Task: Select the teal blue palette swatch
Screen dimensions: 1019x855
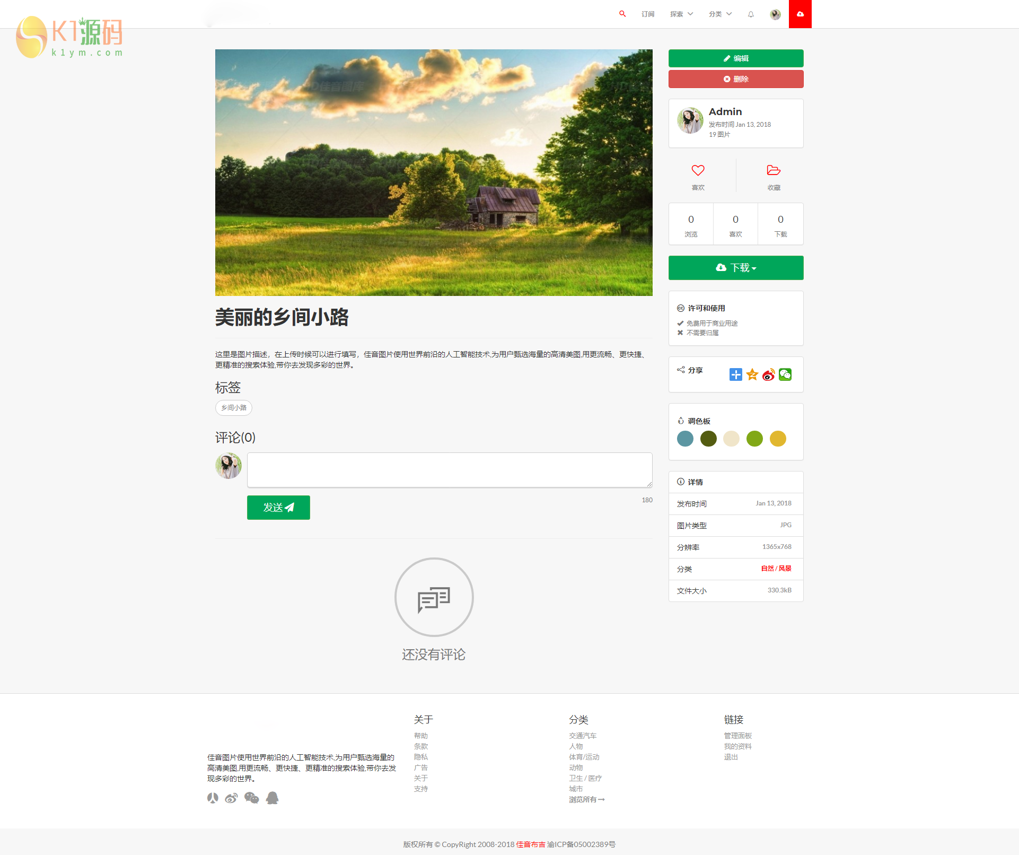Action: (685, 439)
